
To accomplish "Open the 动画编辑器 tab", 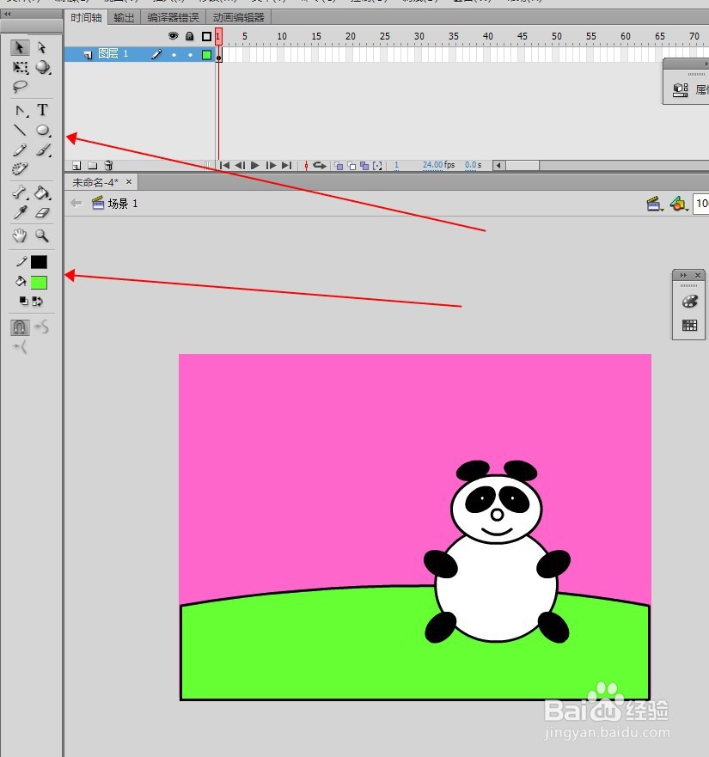I will point(238,16).
